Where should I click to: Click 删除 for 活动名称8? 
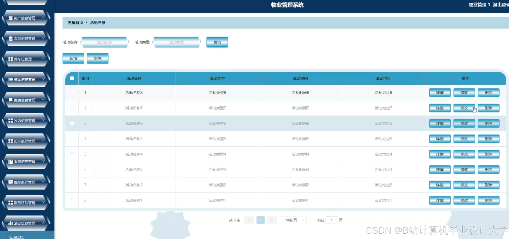click(x=488, y=93)
